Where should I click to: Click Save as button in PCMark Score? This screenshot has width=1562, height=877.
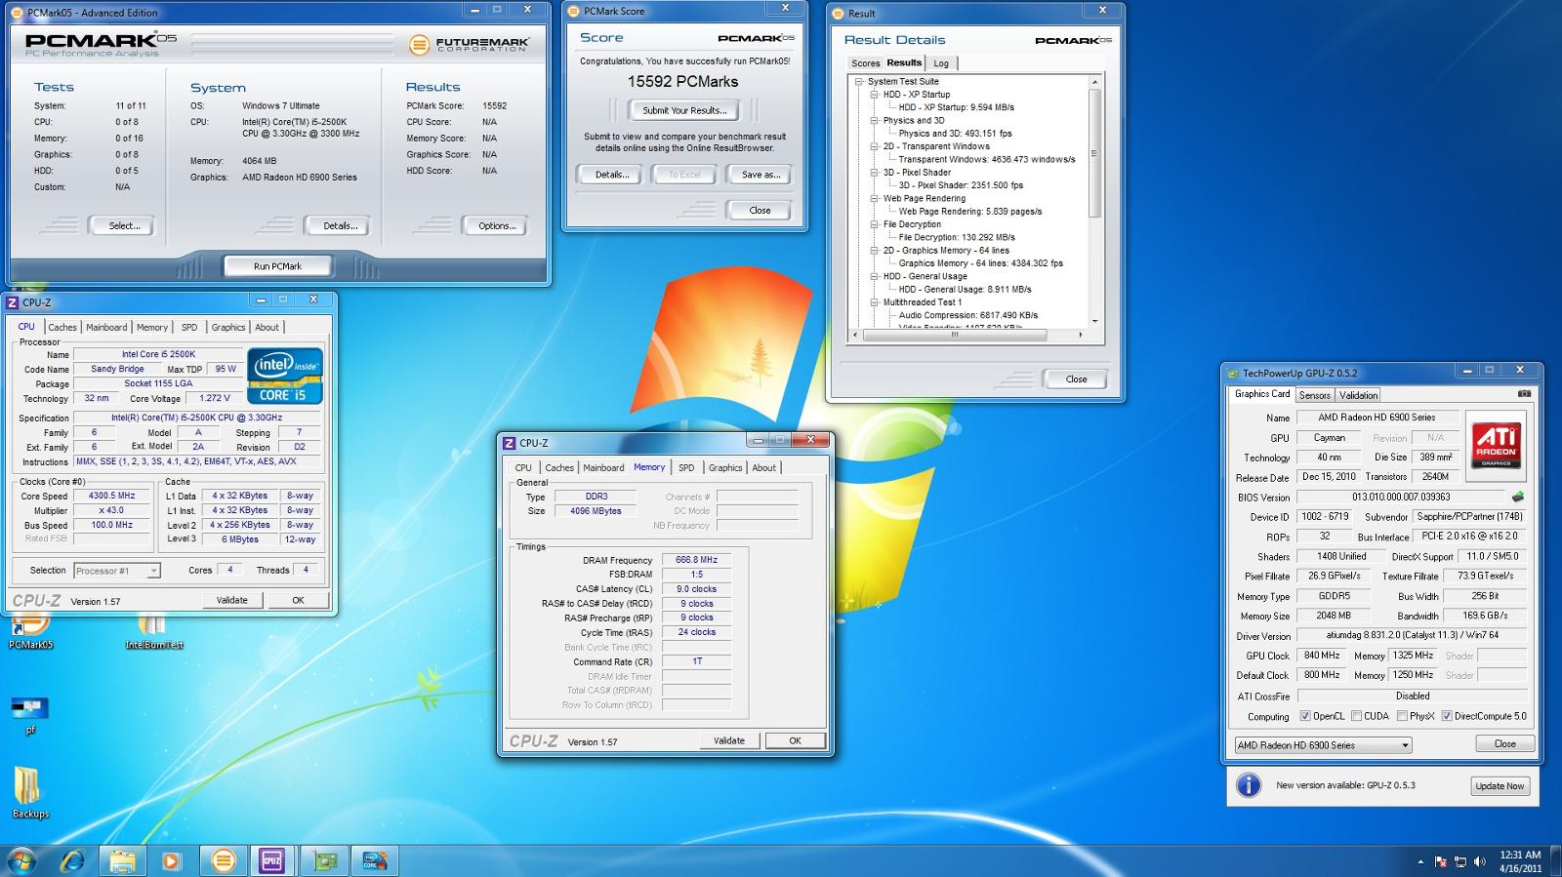[760, 175]
